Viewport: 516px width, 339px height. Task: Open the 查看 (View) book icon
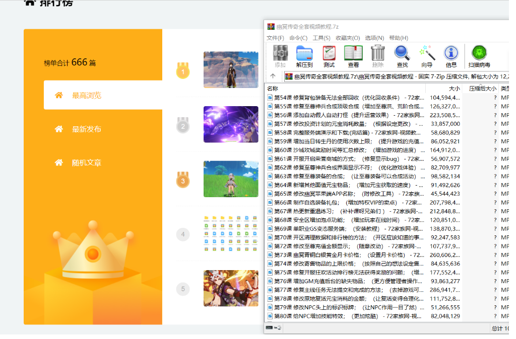(353, 55)
